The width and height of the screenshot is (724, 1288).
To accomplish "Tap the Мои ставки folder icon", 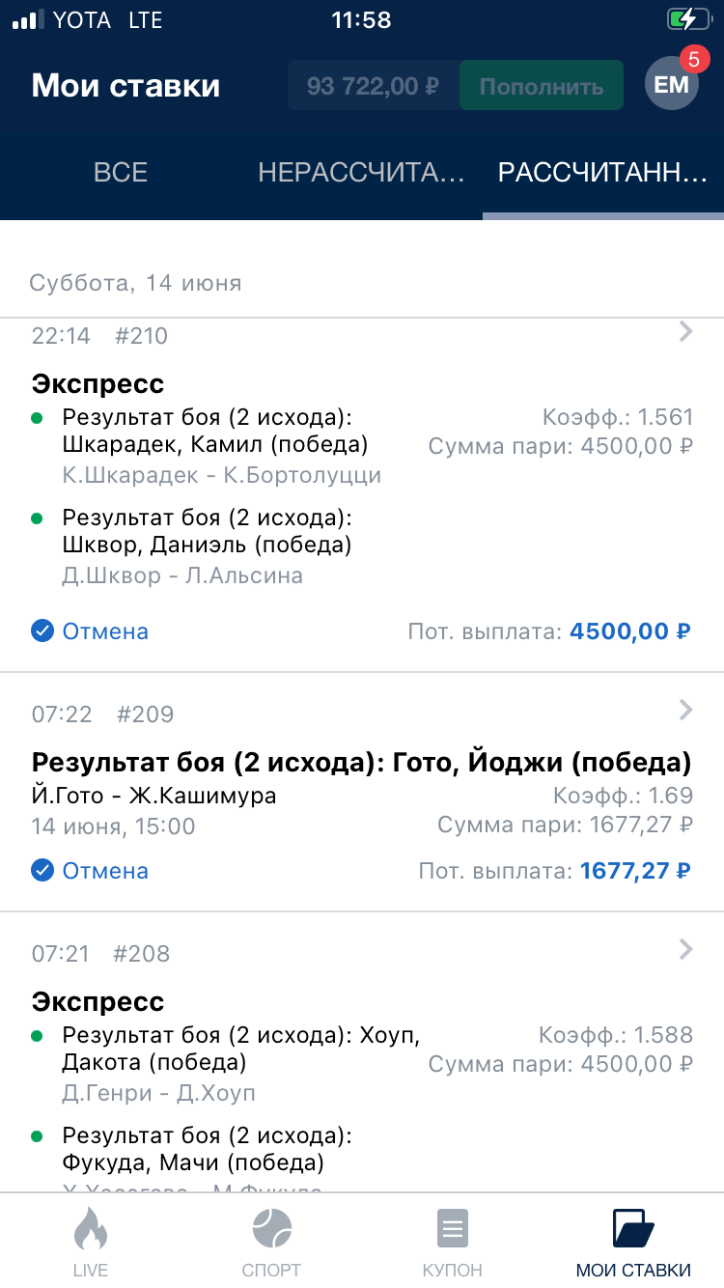I will click(633, 1231).
